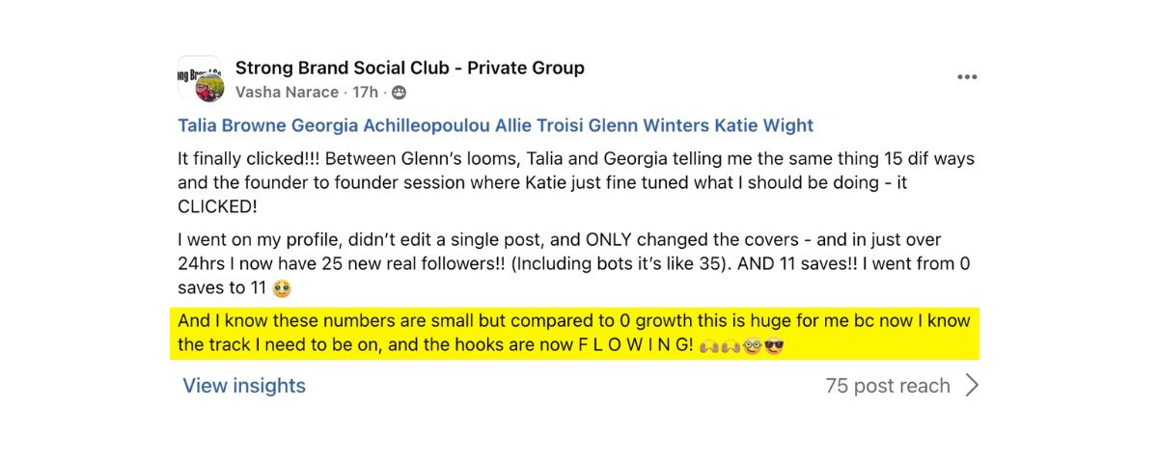Click the View insights link
The image size is (1158, 463).
(244, 386)
